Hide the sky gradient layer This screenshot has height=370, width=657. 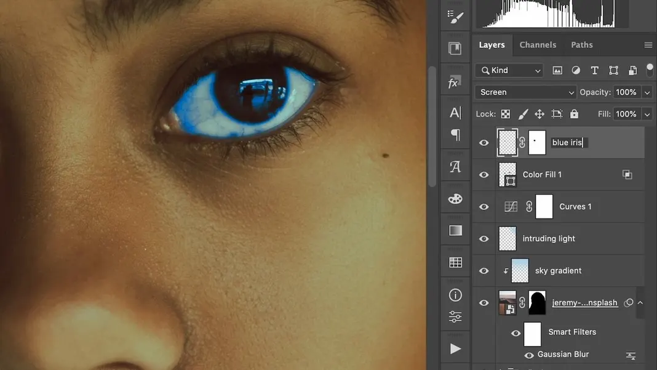[x=484, y=271]
